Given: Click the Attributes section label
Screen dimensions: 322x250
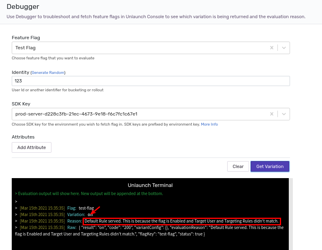Looking at the screenshot, I should [x=23, y=137].
